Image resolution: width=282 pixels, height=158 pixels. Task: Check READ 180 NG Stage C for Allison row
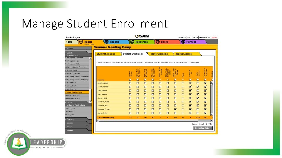pos(152,98)
